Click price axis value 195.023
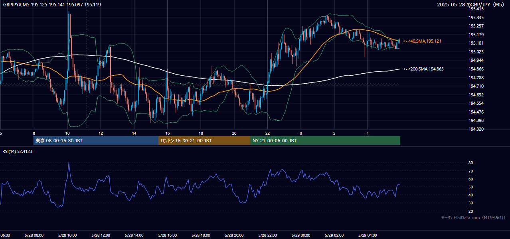Viewport: 510px width, 239px height. [476, 52]
